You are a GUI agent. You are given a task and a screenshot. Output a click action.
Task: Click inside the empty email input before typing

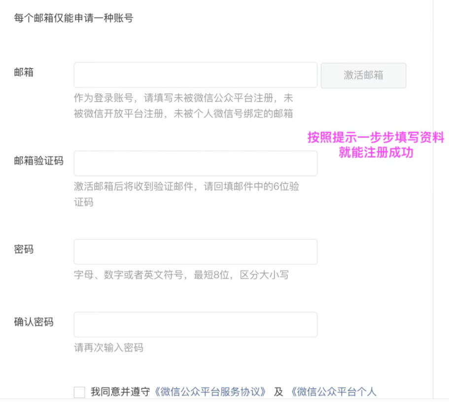click(x=195, y=74)
